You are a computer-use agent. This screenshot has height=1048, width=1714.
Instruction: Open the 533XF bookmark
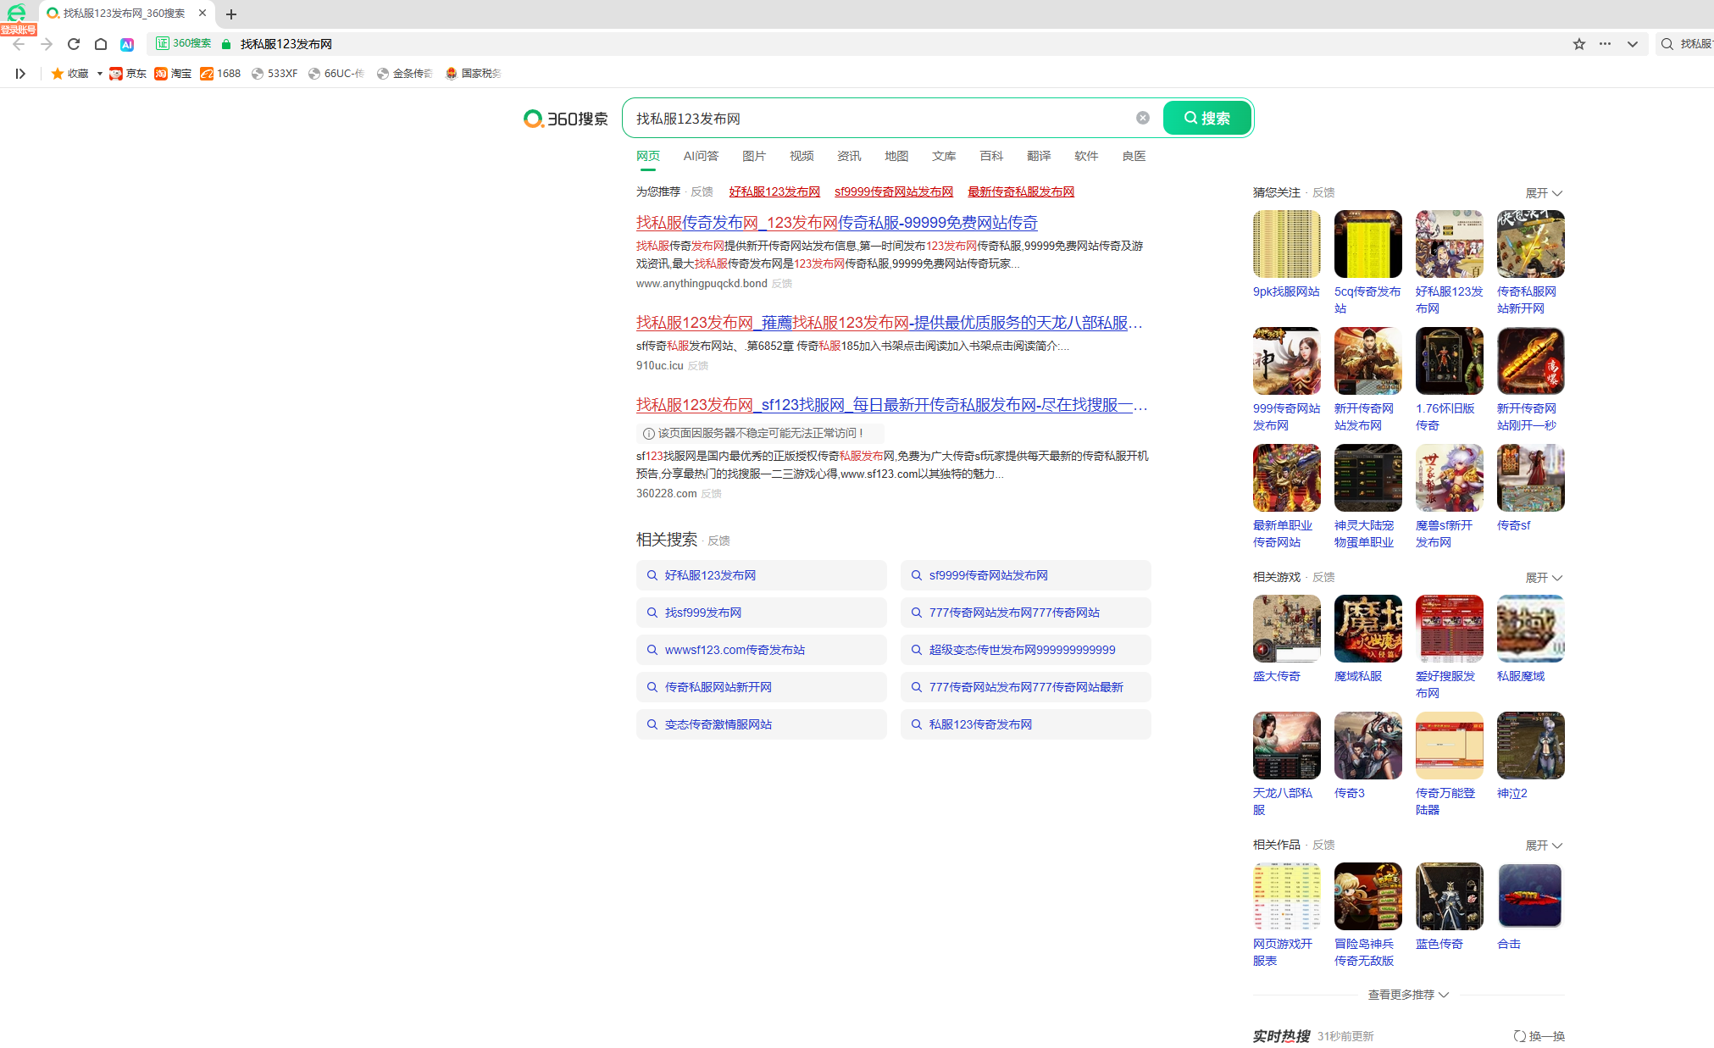click(275, 74)
